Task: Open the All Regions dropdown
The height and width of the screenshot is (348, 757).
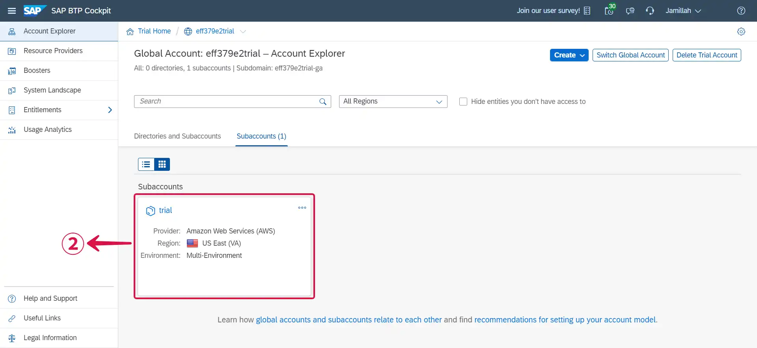Action: click(393, 102)
